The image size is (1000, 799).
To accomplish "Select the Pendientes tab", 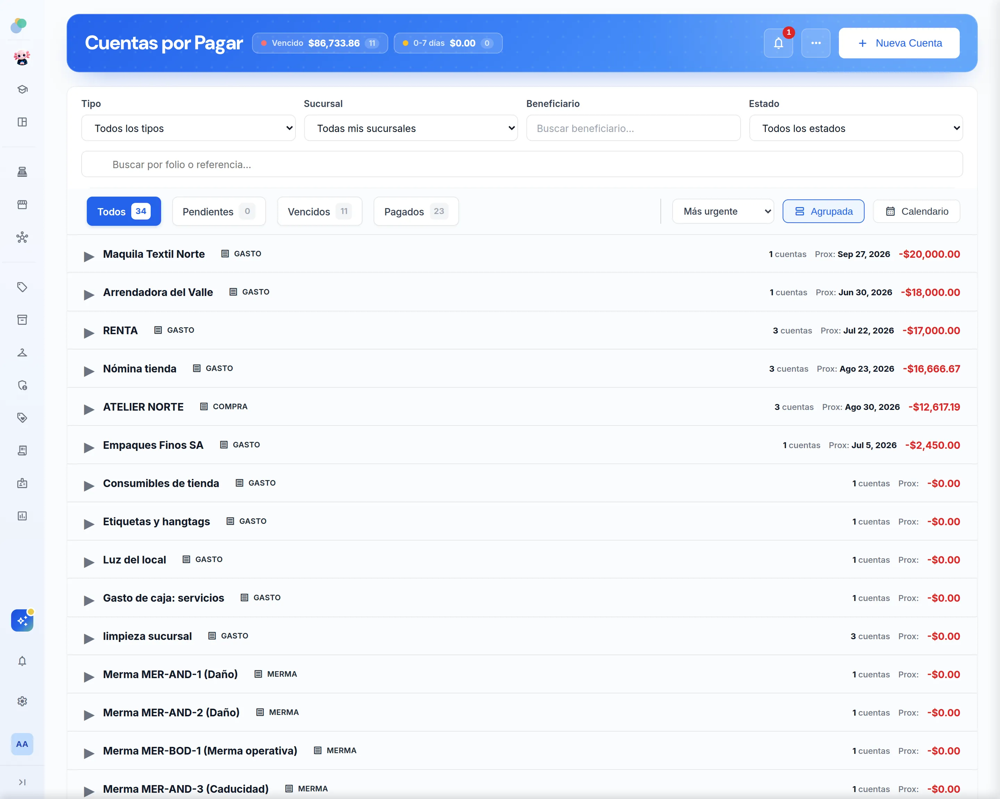I will [x=219, y=212].
